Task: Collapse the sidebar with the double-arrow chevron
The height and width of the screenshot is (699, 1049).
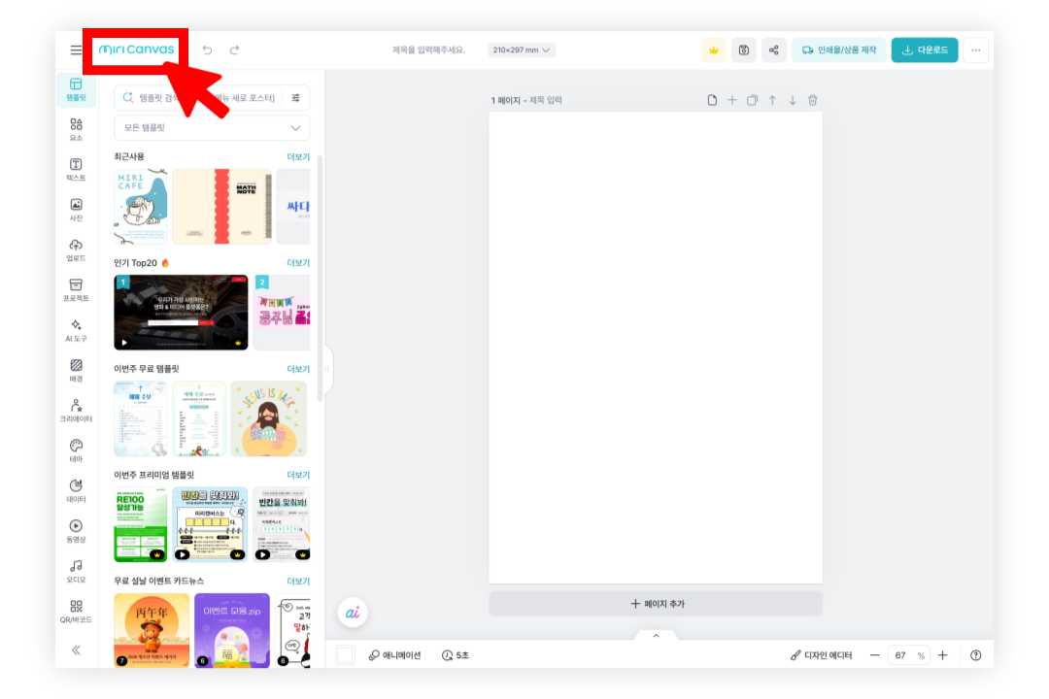Action: point(77,650)
